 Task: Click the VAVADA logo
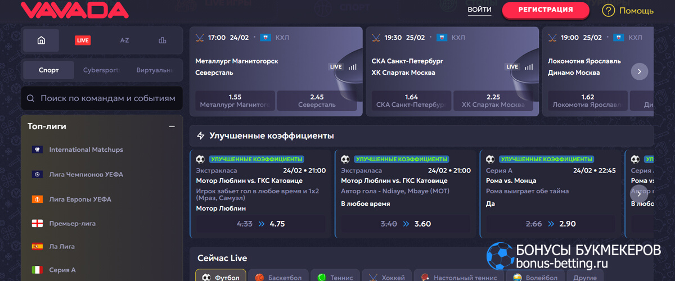coord(74,10)
